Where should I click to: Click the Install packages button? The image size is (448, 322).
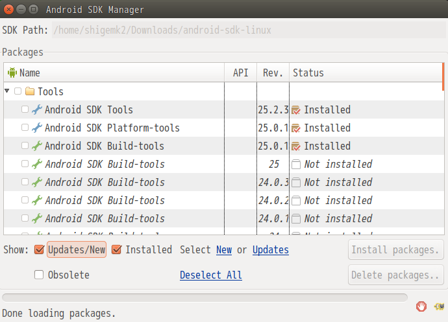coord(395,250)
